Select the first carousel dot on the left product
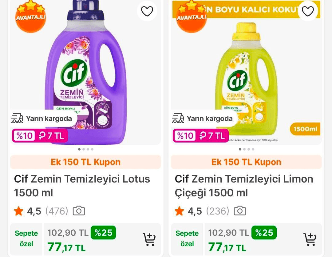Image resolution: width=332 pixels, height=257 pixels. click(79, 149)
